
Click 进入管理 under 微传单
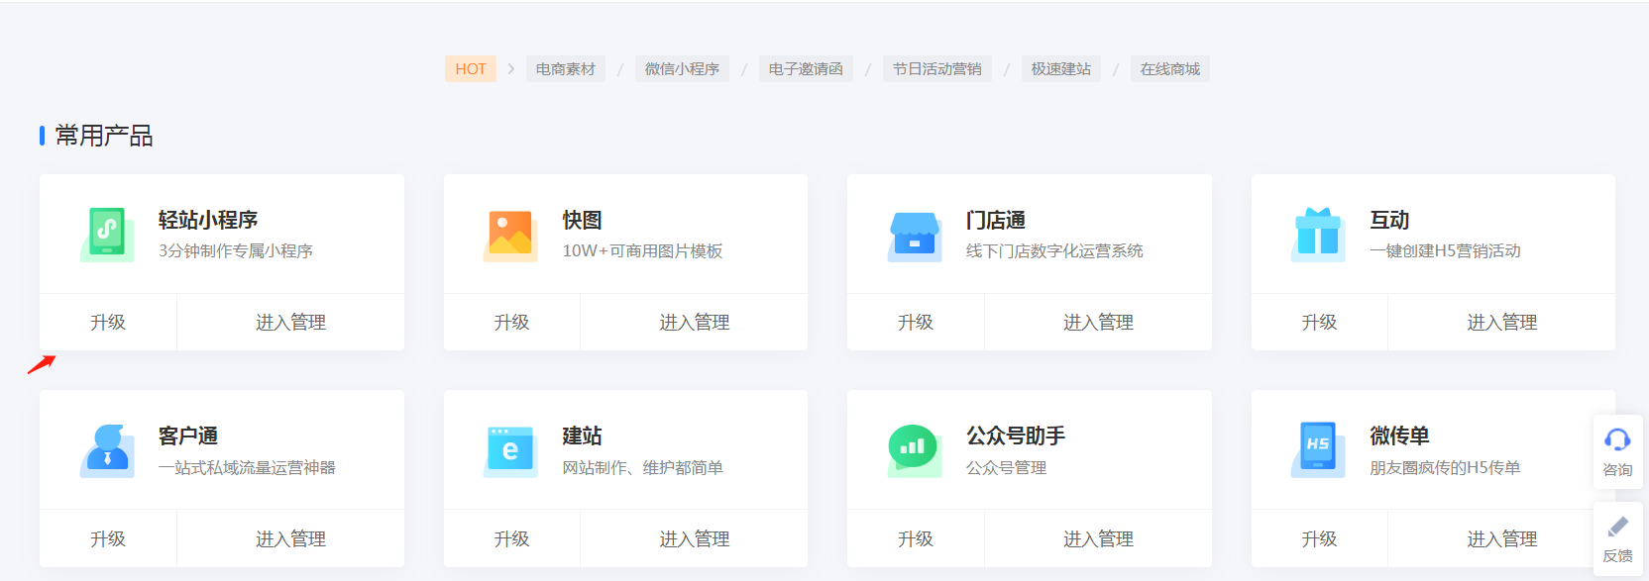click(x=1502, y=539)
